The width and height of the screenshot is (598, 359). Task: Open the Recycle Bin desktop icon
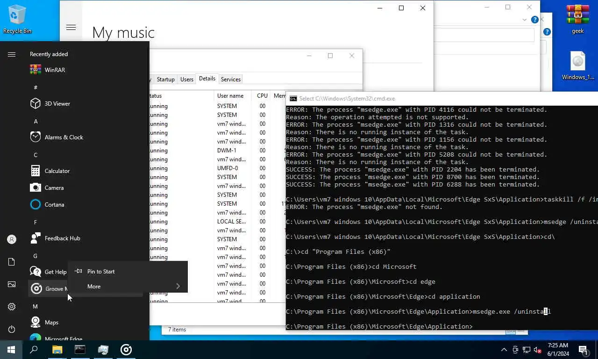coord(17,19)
